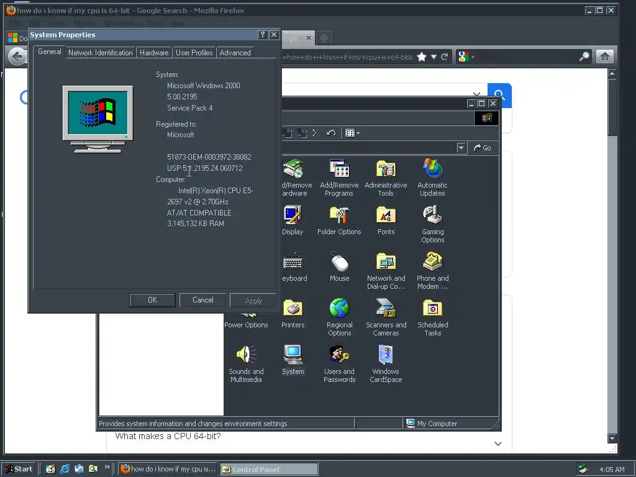Click the blue Google search button
The image size is (636, 477).
coord(500,96)
